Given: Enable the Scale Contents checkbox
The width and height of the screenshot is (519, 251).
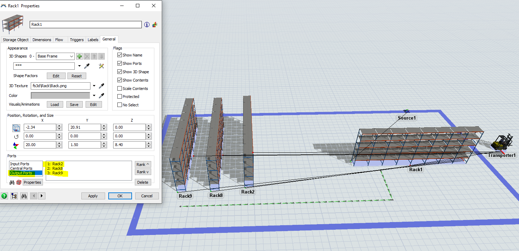Looking at the screenshot, I should (120, 89).
